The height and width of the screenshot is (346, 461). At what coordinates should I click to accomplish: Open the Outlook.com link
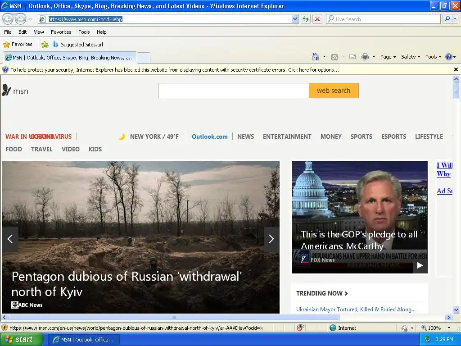click(210, 137)
